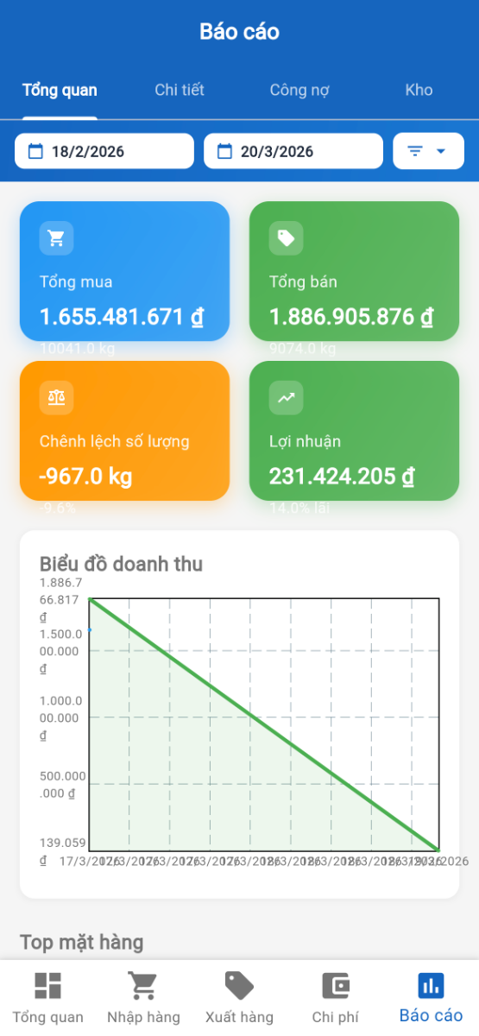Open the filter dropdown menu

pos(428,151)
